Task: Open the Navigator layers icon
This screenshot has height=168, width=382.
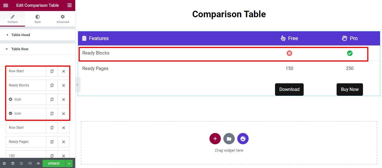Action: coord(13,163)
